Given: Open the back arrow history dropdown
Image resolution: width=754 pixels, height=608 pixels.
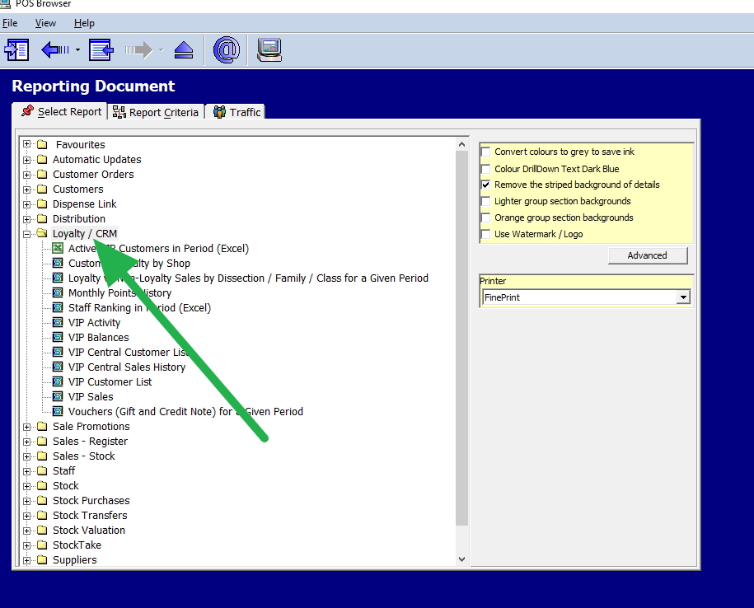Looking at the screenshot, I should coord(78,49).
